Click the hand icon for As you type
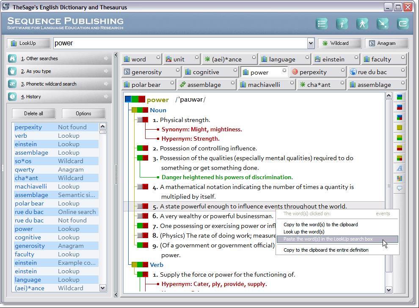 tap(12, 71)
